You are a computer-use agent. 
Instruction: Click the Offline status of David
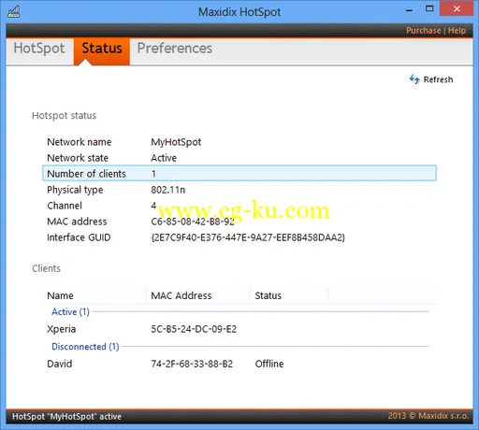pos(269,364)
